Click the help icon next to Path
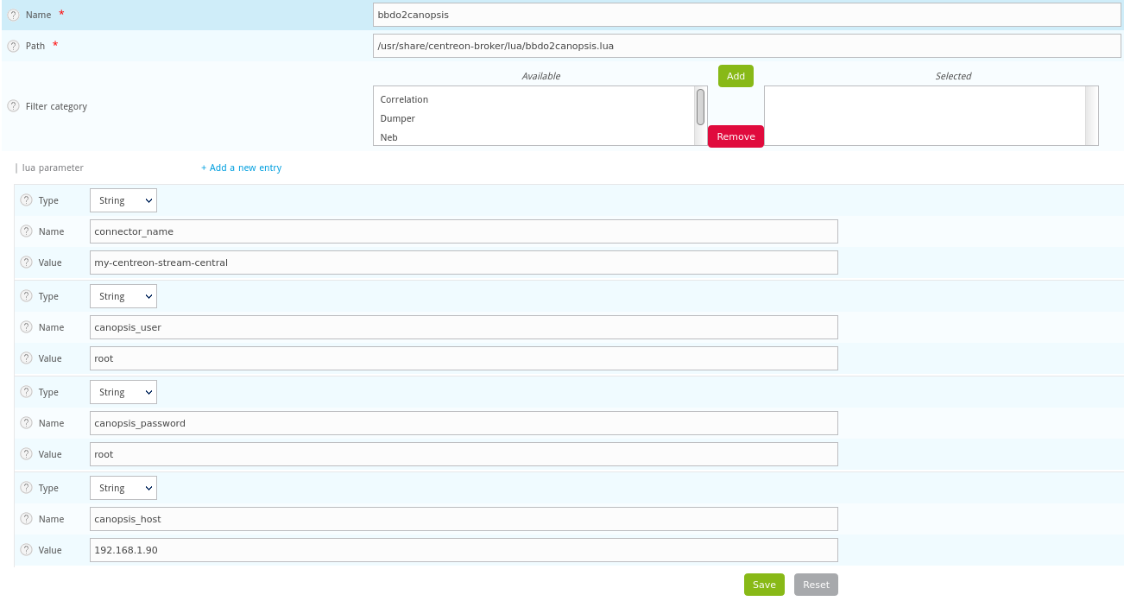Image resolution: width=1124 pixels, height=601 pixels. pyautogui.click(x=13, y=46)
